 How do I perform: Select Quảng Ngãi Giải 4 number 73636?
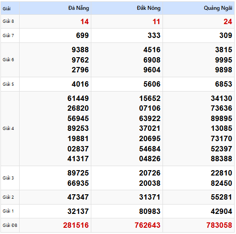click(221, 108)
